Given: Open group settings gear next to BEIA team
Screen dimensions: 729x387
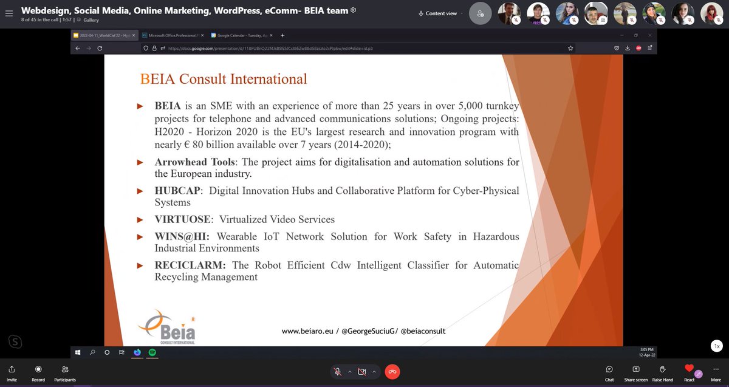Looking at the screenshot, I should (x=354, y=10).
